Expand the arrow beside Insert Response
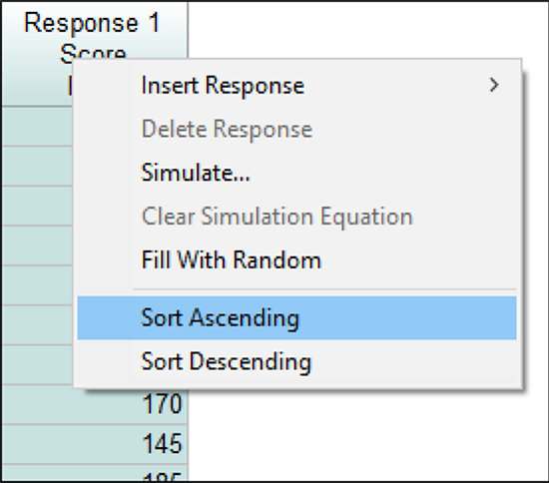The width and height of the screenshot is (549, 483). [x=494, y=85]
